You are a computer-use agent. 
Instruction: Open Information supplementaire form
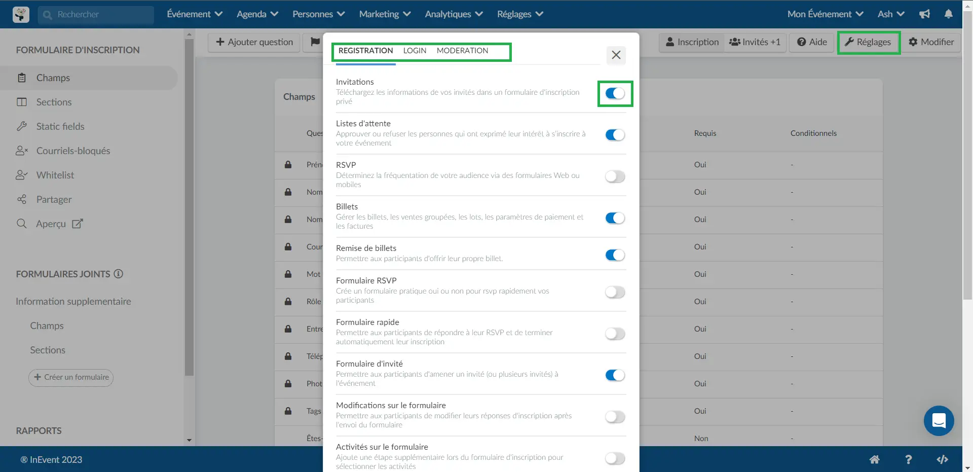tap(73, 301)
